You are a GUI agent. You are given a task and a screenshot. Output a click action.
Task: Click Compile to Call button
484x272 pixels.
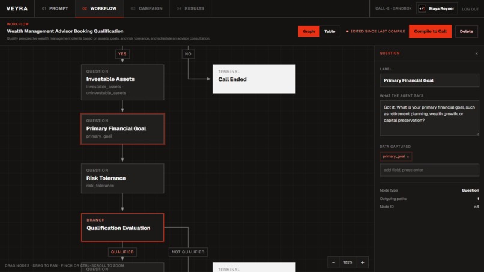click(x=430, y=31)
